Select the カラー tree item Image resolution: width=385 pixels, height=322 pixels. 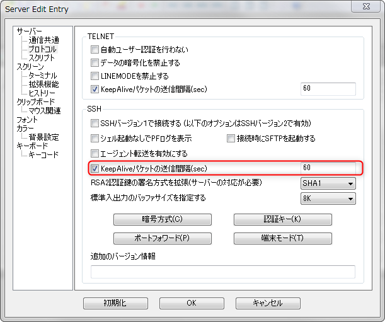[25, 129]
